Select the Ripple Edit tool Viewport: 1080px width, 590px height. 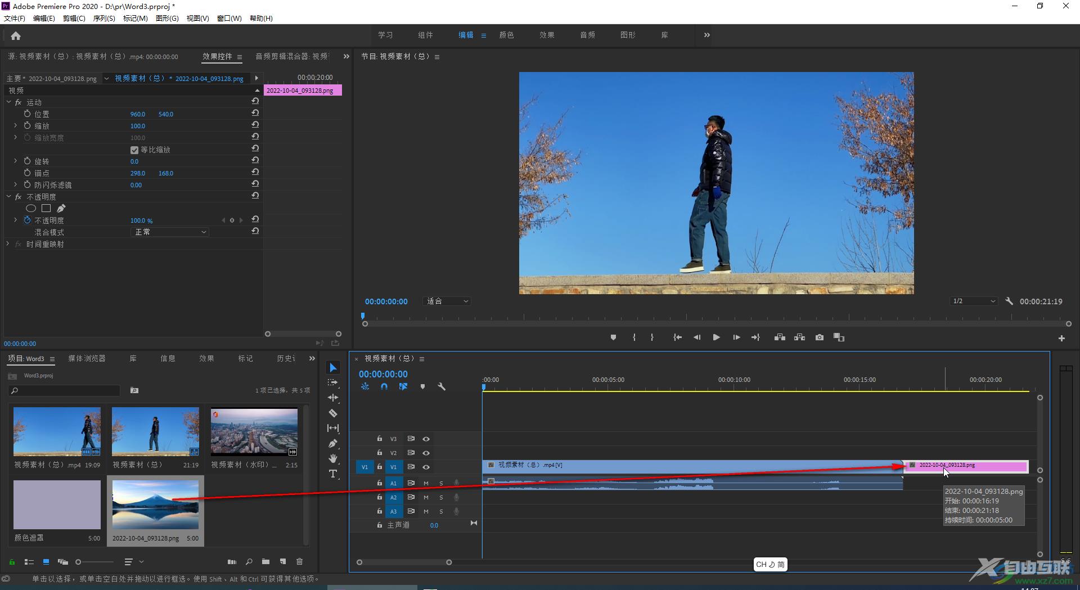[x=333, y=398]
